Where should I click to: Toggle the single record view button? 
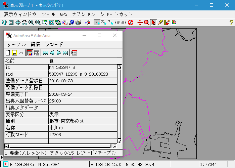[30, 53]
